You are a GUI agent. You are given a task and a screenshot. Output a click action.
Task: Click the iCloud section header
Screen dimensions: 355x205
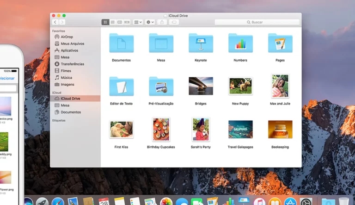[56, 93]
